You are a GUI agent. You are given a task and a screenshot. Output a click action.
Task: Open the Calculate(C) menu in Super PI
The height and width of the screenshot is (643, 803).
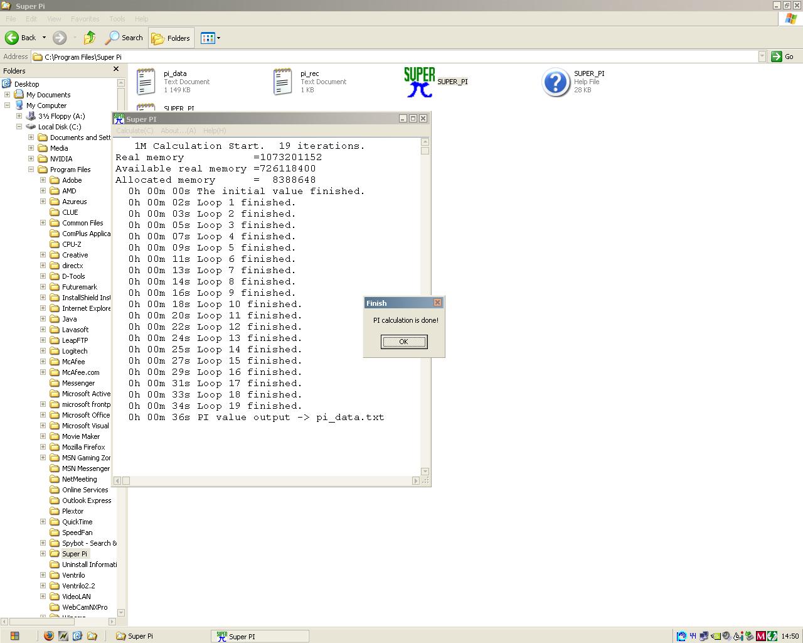135,131
